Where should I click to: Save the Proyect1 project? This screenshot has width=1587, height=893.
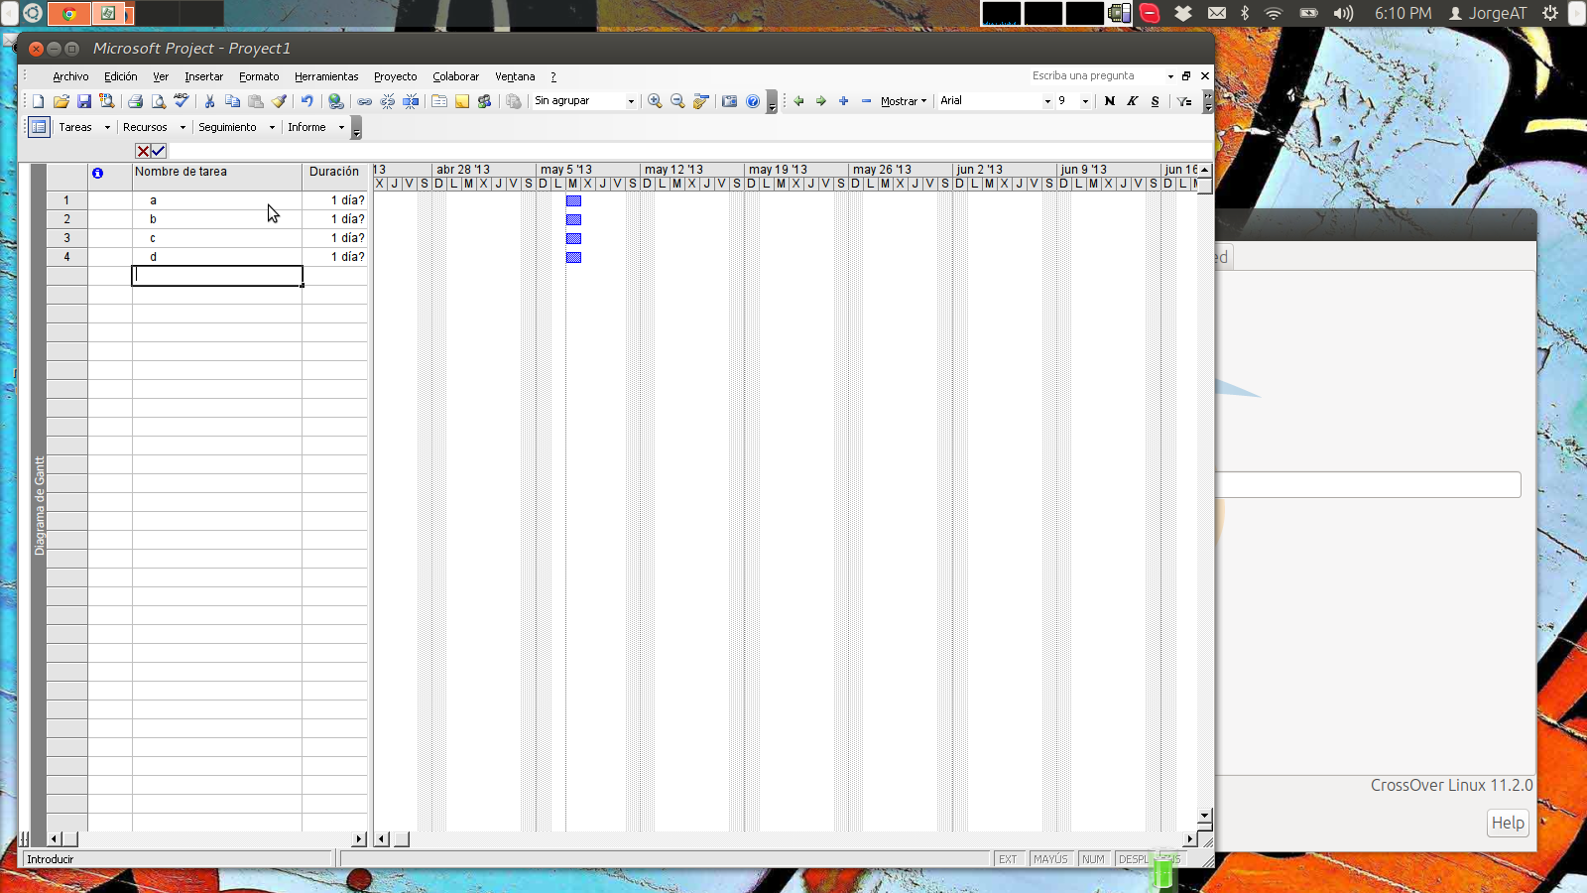[84, 100]
